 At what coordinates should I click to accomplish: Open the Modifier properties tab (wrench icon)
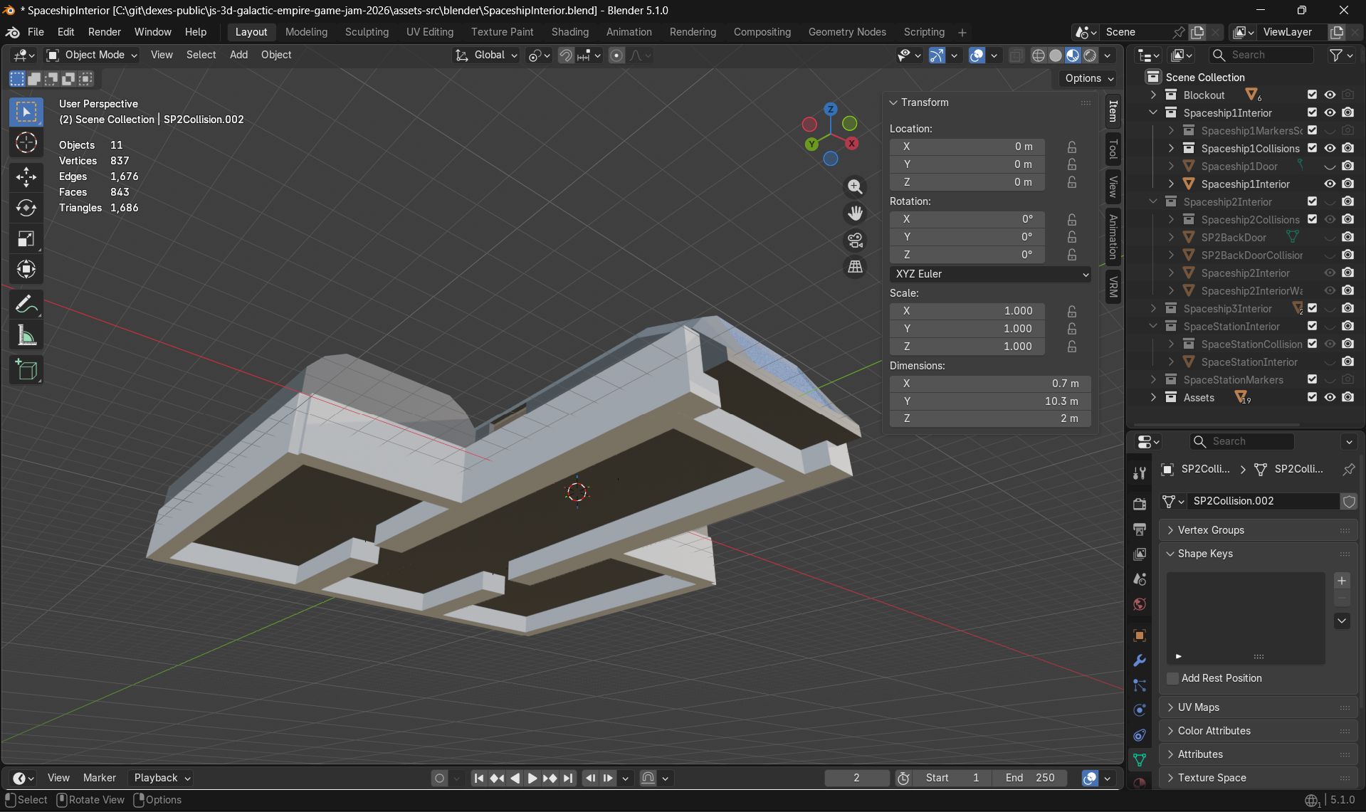pyautogui.click(x=1139, y=660)
